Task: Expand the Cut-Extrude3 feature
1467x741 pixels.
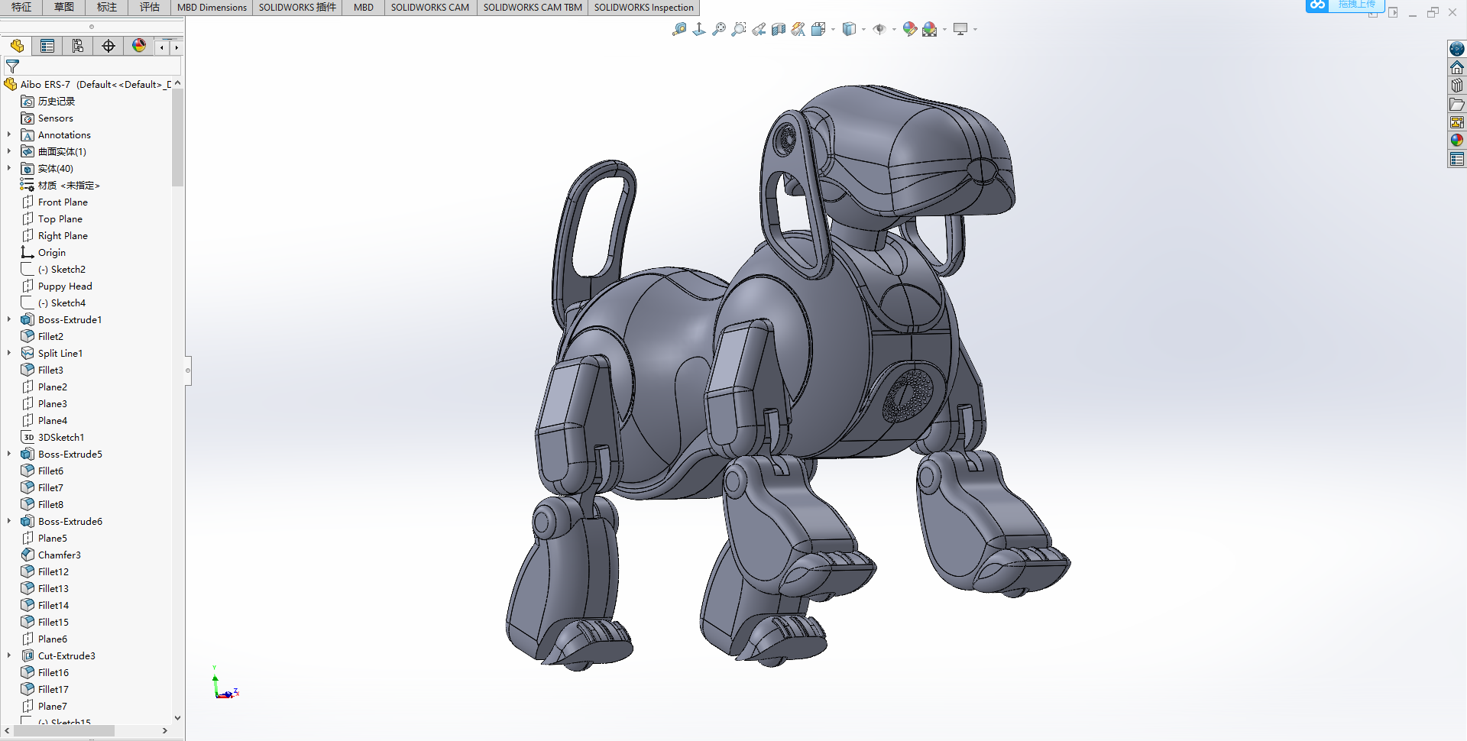Action: tap(9, 655)
